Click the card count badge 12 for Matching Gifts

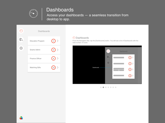point(53,68)
